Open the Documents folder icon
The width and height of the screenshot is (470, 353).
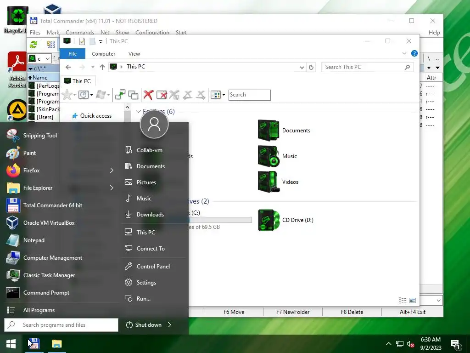(x=268, y=130)
